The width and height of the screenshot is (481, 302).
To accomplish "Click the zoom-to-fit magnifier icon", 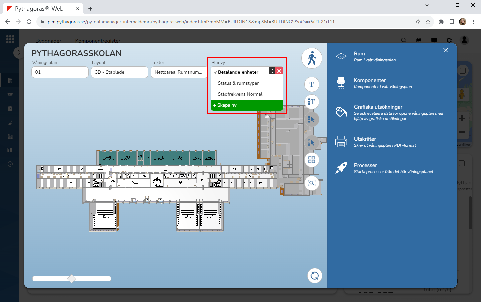I will pos(312,183).
